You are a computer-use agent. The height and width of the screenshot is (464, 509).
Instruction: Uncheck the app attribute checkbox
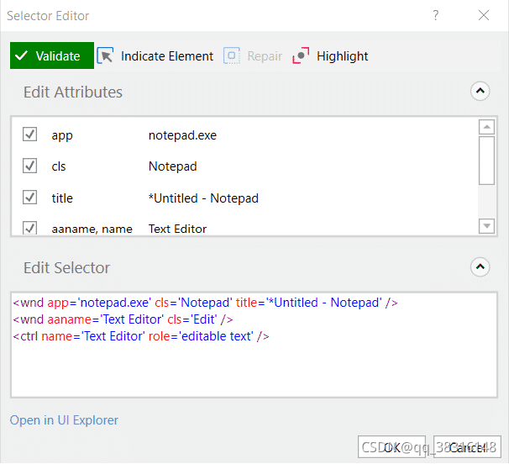[x=30, y=134]
